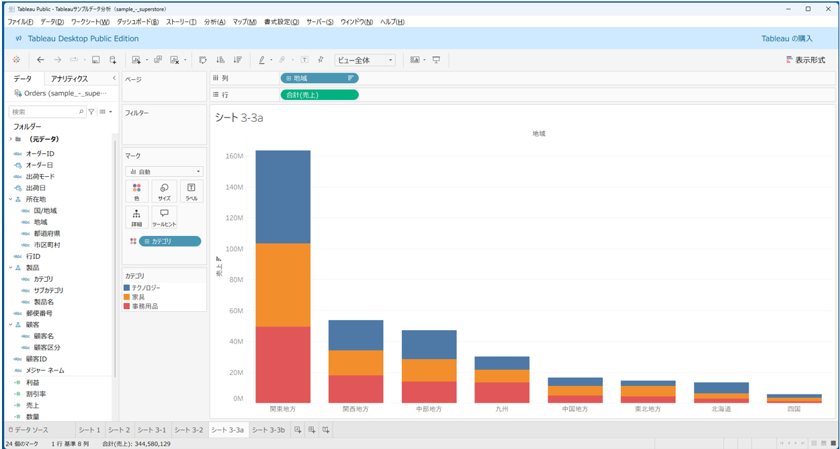Sort ascending using the toolbar icon
Image resolution: width=840 pixels, height=449 pixels.
221,60
